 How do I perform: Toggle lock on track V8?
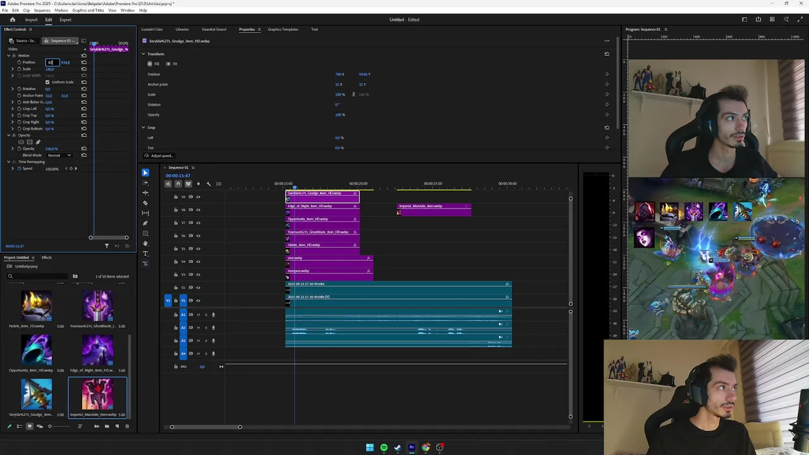(176, 210)
